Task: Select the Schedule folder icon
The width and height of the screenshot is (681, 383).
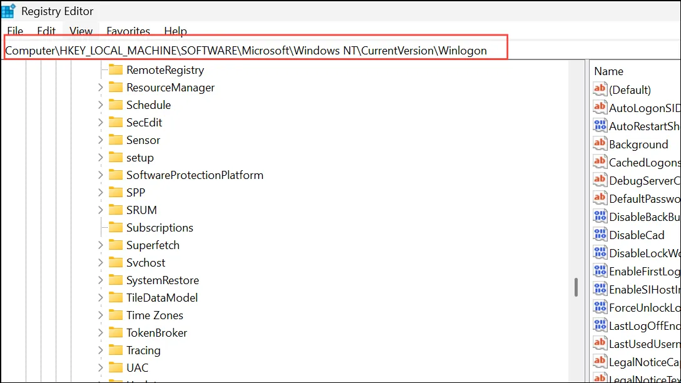Action: [x=116, y=105]
